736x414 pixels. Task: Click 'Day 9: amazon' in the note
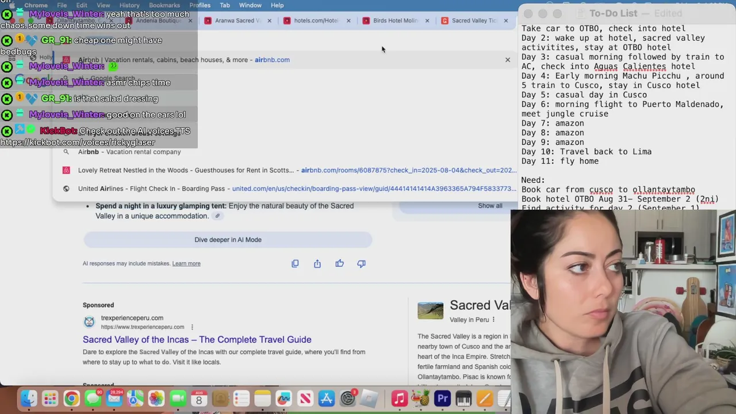pyautogui.click(x=553, y=142)
